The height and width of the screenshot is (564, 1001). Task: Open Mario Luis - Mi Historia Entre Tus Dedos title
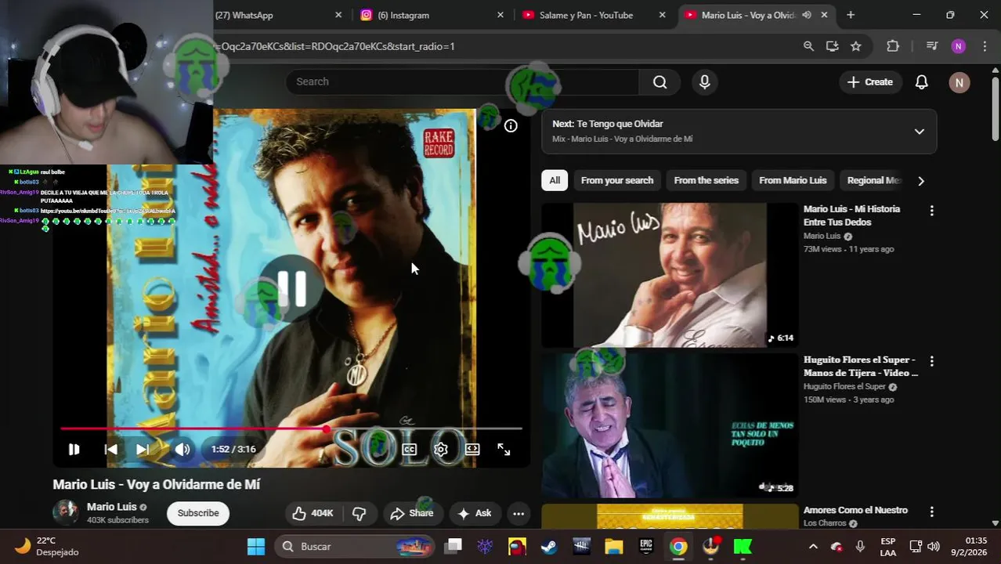[x=851, y=215]
